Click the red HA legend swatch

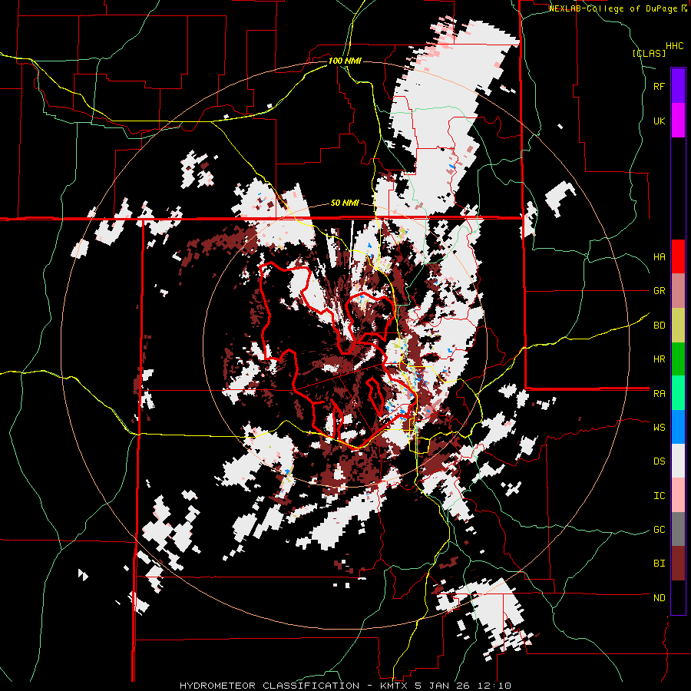(678, 256)
